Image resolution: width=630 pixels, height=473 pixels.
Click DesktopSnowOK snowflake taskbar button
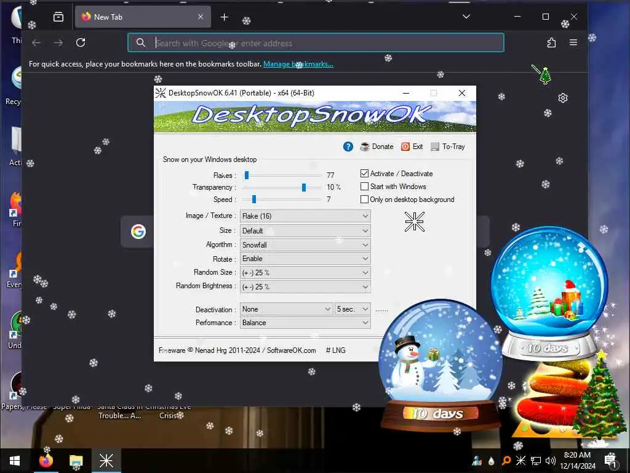click(106, 461)
